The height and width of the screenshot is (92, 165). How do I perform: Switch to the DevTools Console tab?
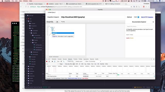pos(60,59)
